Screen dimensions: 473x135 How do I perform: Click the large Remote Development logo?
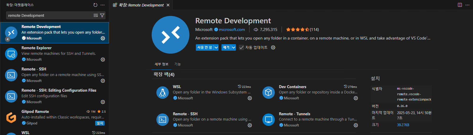(171, 35)
